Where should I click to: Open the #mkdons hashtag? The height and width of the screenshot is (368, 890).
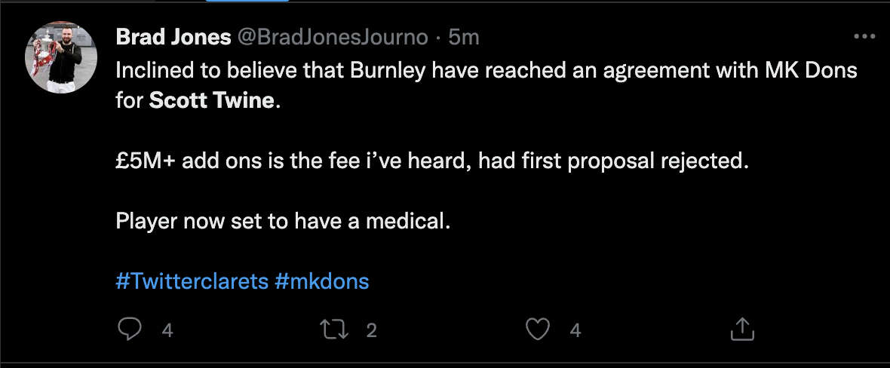(x=322, y=281)
